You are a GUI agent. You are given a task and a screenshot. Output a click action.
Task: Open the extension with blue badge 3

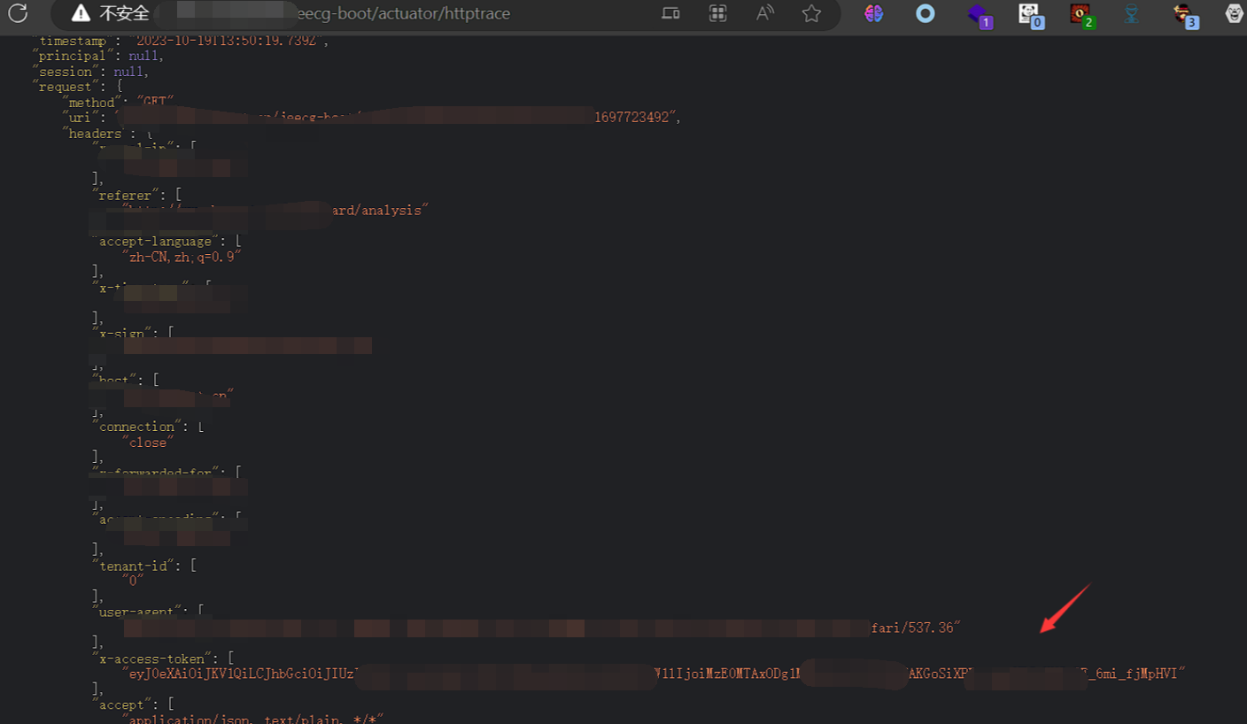[x=1181, y=14]
